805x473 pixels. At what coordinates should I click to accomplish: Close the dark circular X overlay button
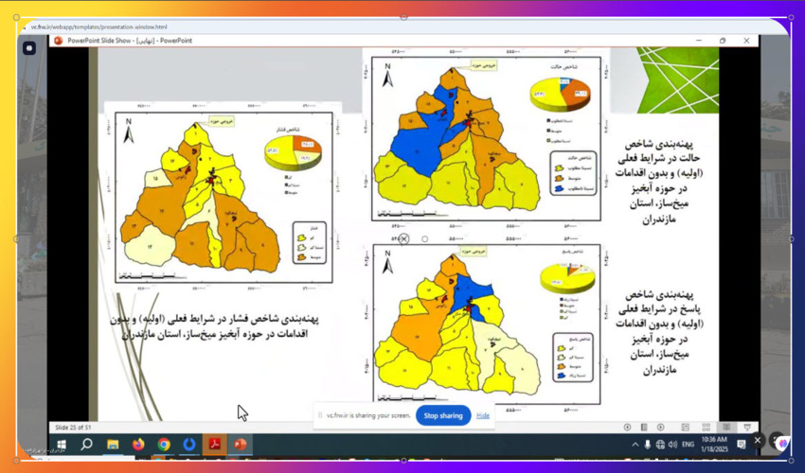tap(758, 440)
